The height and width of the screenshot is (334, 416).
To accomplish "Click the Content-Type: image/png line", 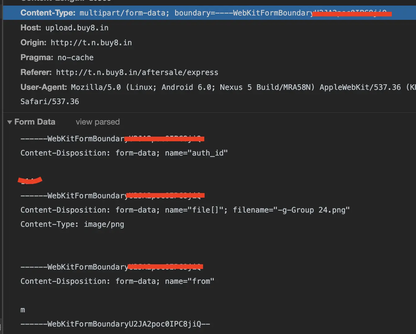I will tap(72, 224).
